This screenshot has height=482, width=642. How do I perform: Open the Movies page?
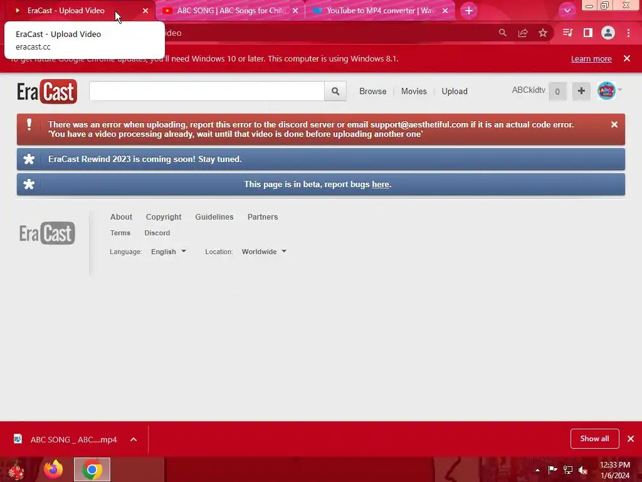pos(414,91)
